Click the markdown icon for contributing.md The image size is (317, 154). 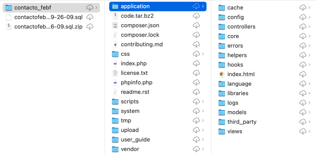click(115, 45)
